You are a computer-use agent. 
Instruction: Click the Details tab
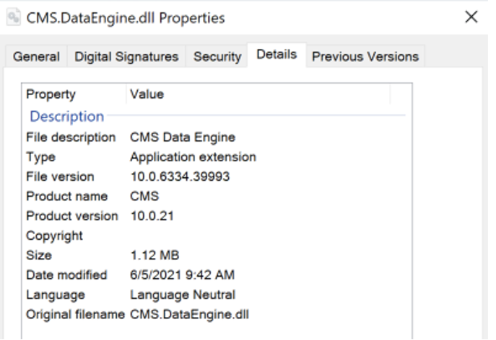point(277,55)
